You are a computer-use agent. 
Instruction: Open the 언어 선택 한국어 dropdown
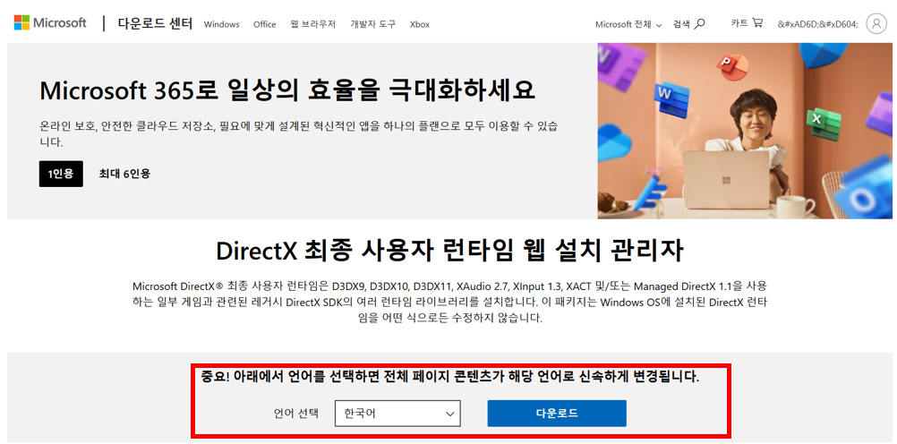pyautogui.click(x=397, y=413)
